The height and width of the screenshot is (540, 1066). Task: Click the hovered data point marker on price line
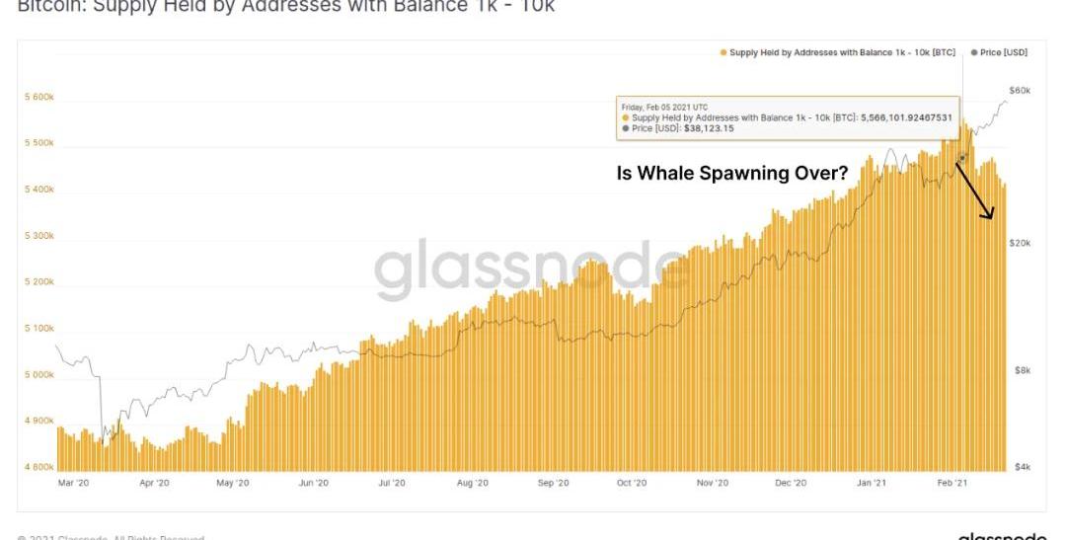(x=961, y=158)
